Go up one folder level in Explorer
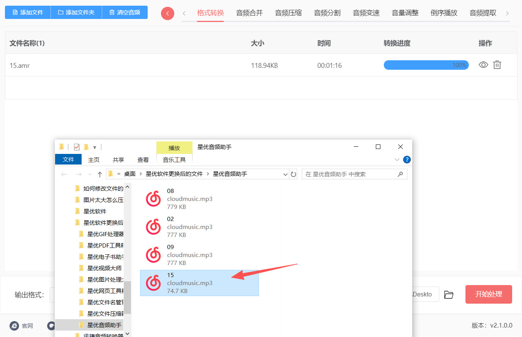This screenshot has width=522, height=337. [100, 174]
